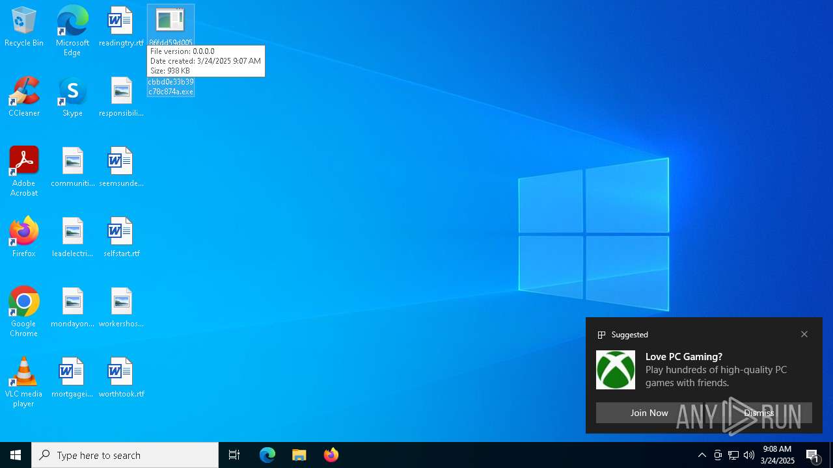The height and width of the screenshot is (468, 833).
Task: Open Task View from the taskbar
Action: point(234,455)
